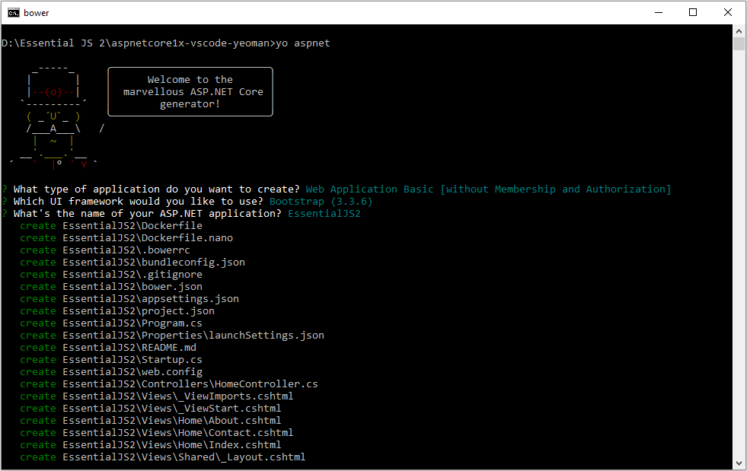The height and width of the screenshot is (471, 747).
Task: Close the bower console window
Action: (727, 13)
